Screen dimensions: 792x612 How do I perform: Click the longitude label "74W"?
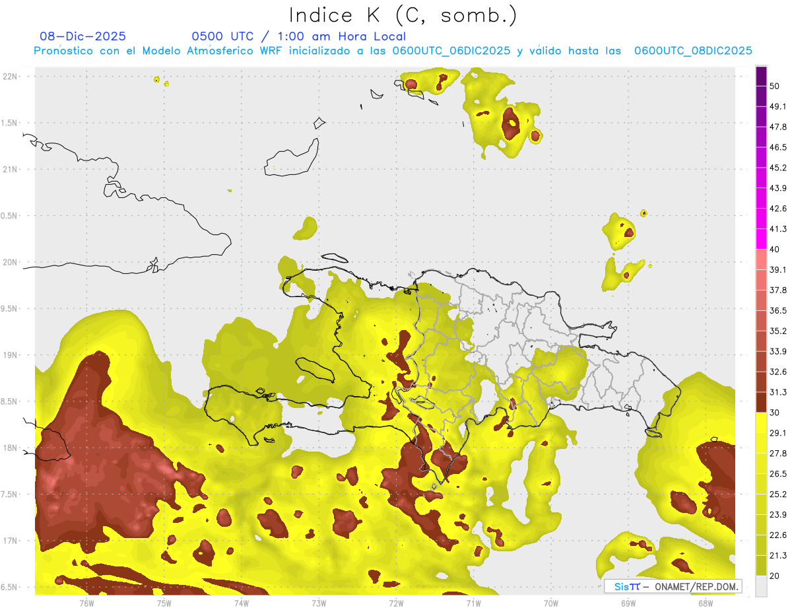pos(242,603)
